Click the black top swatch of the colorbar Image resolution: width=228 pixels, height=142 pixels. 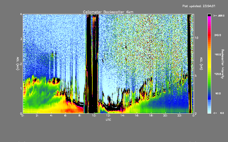(209, 15)
